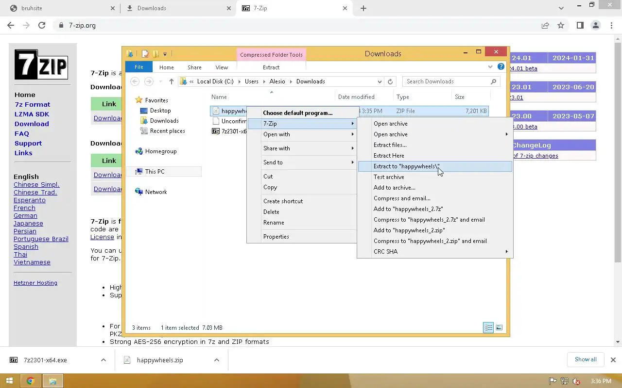Open Properties from context menu

click(x=276, y=237)
